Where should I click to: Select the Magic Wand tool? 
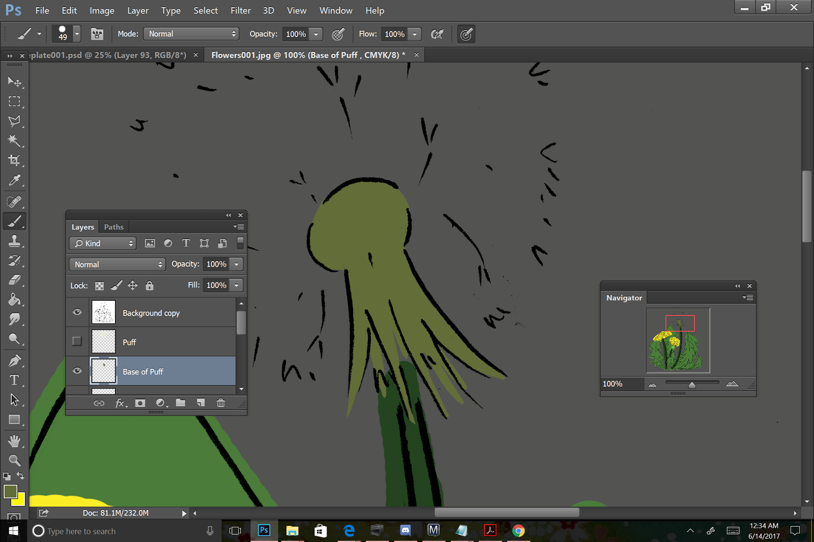[14, 141]
